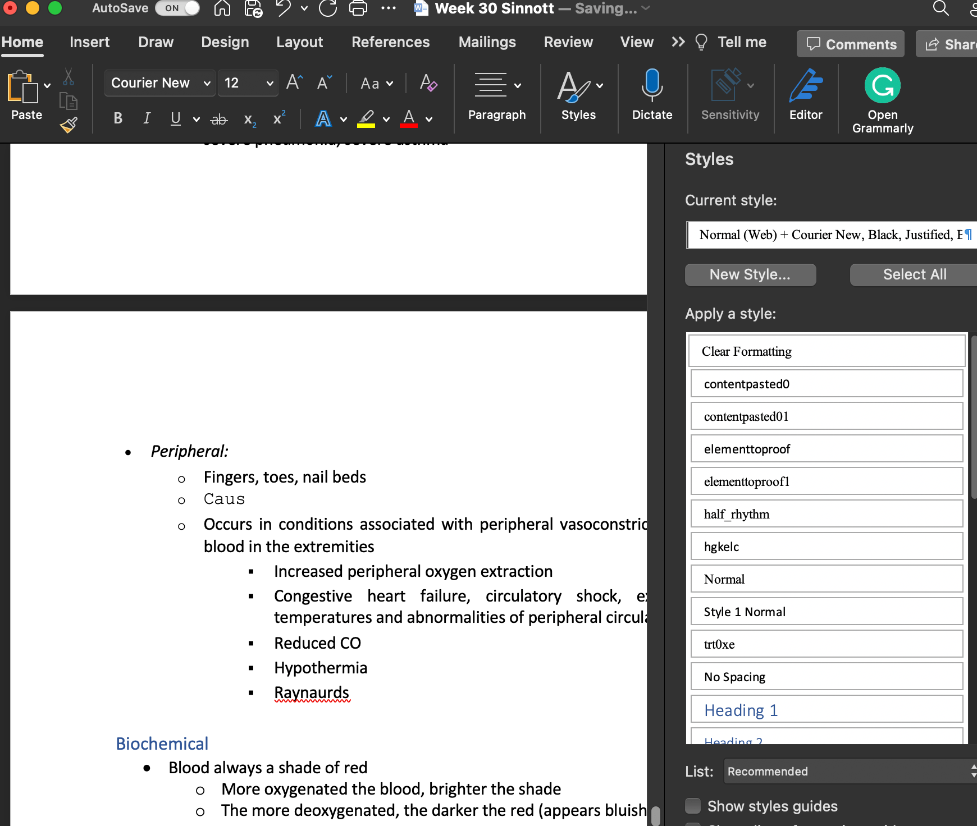Click the Increase Font Size icon
The height and width of the screenshot is (826, 977).
click(x=294, y=83)
